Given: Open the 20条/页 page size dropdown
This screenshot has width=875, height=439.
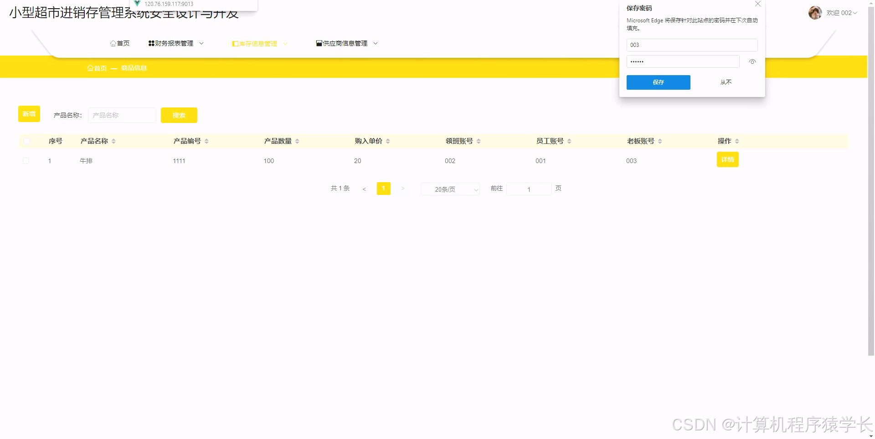Looking at the screenshot, I should (450, 189).
